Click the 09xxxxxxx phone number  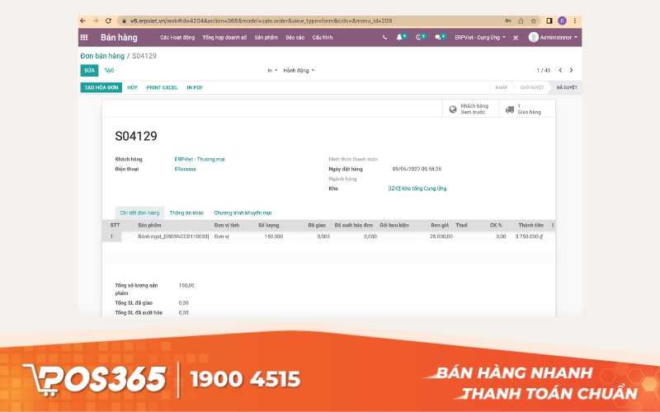coord(185,169)
